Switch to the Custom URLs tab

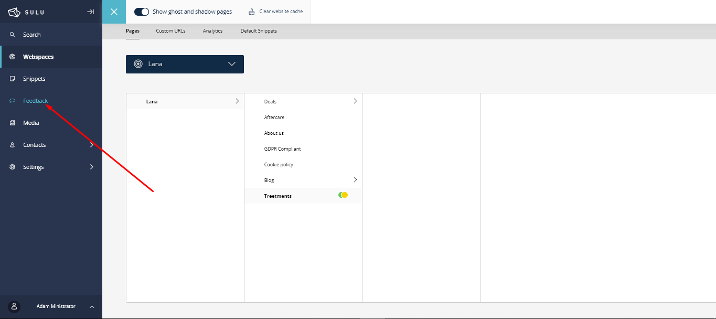(170, 31)
